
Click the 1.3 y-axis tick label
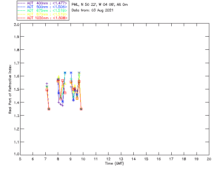point(16,116)
